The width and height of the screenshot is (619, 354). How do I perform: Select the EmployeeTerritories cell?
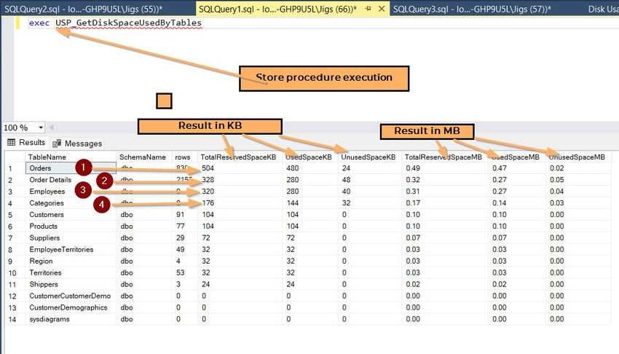71,249
